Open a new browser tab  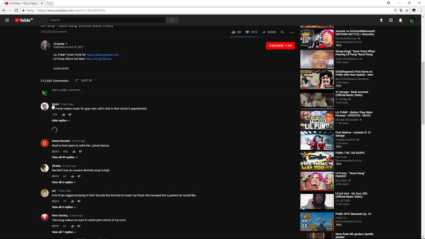point(50,3)
